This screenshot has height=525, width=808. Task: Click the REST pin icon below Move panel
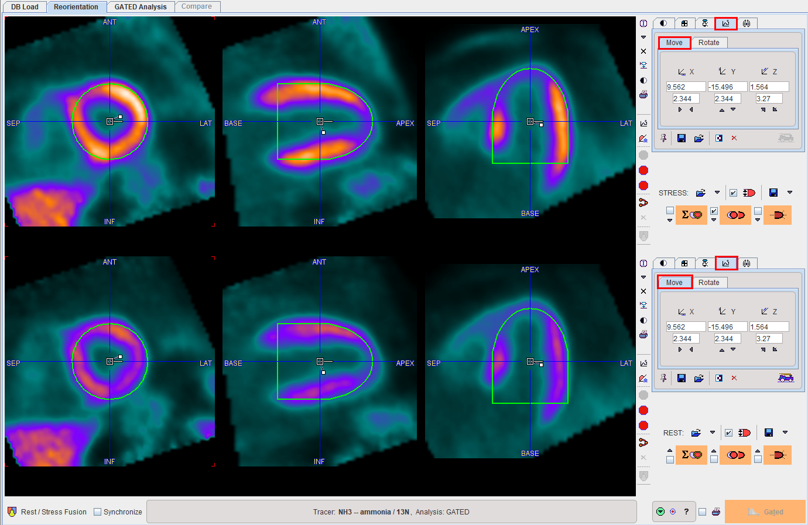pos(663,378)
